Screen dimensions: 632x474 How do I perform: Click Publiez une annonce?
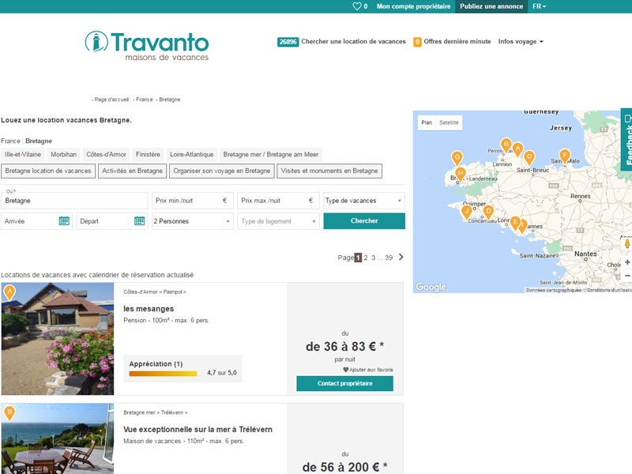tap(491, 6)
